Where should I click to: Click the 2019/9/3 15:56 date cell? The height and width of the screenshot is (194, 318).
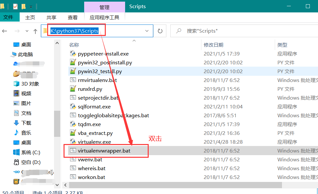[222, 89]
